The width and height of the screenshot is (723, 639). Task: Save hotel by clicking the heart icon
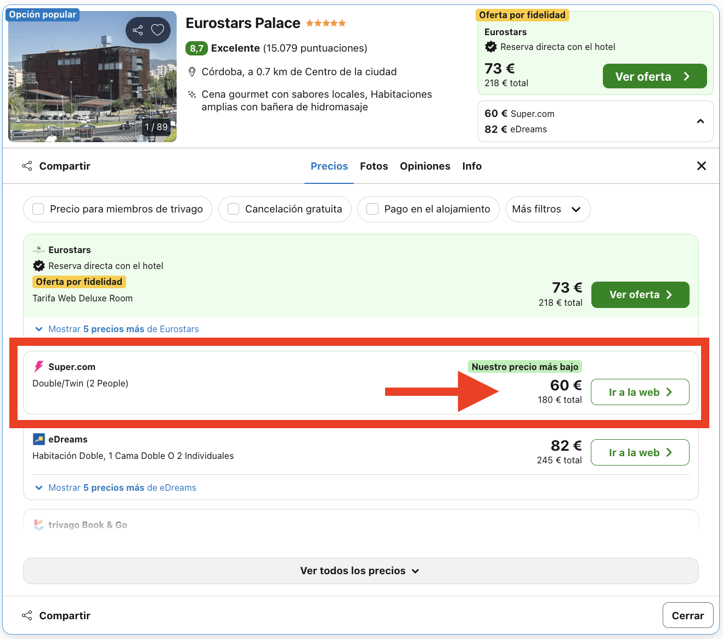(157, 30)
